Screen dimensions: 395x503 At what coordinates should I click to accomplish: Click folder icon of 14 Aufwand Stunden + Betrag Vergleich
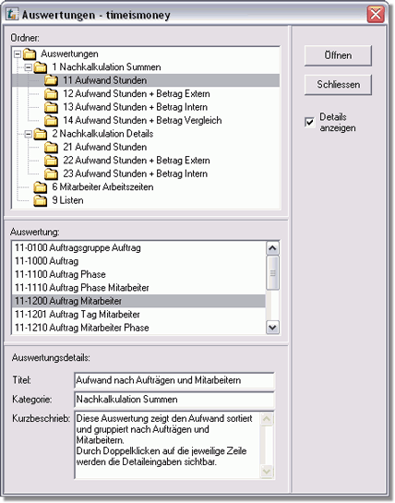pos(51,121)
